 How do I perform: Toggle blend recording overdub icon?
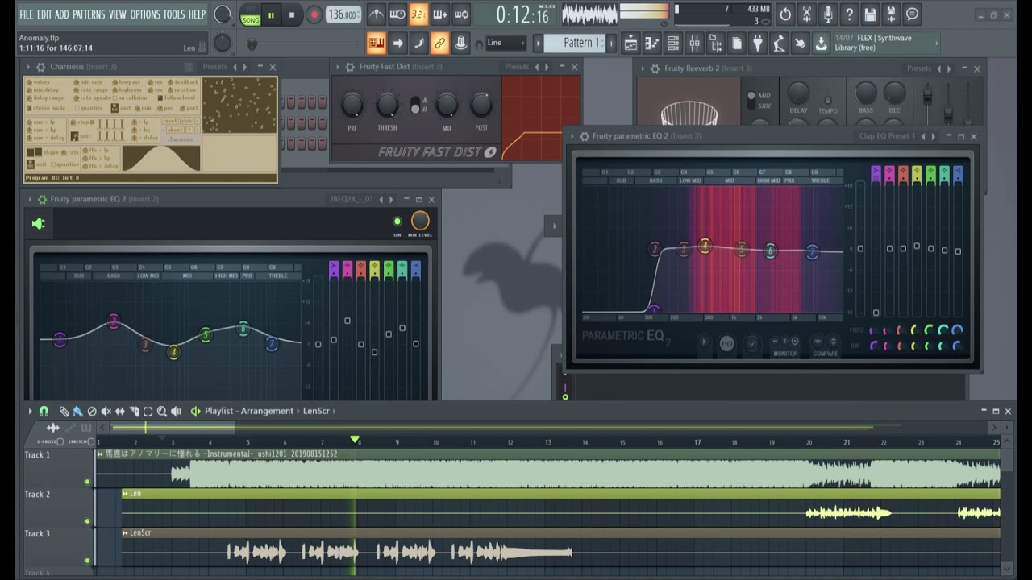[x=439, y=14]
